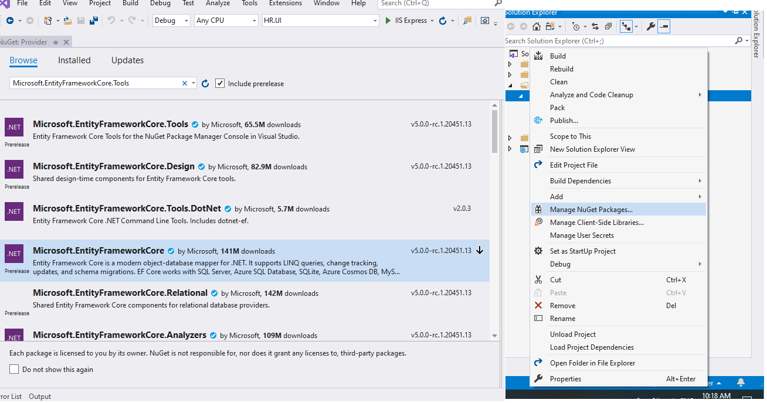Image resolution: width=767 pixels, height=403 pixels.
Task: Switch views icon in Solution Explorer toolbar
Action: (550, 26)
